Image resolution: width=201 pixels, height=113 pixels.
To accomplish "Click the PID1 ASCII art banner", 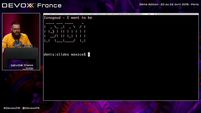I will [65, 33].
